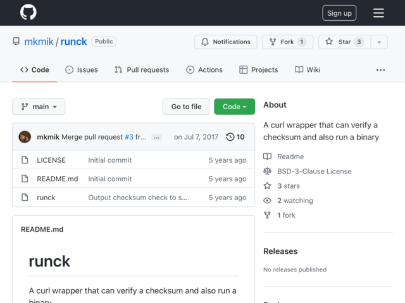Open the 3 stars stargazers link
The width and height of the screenshot is (405, 303).
pyautogui.click(x=289, y=186)
